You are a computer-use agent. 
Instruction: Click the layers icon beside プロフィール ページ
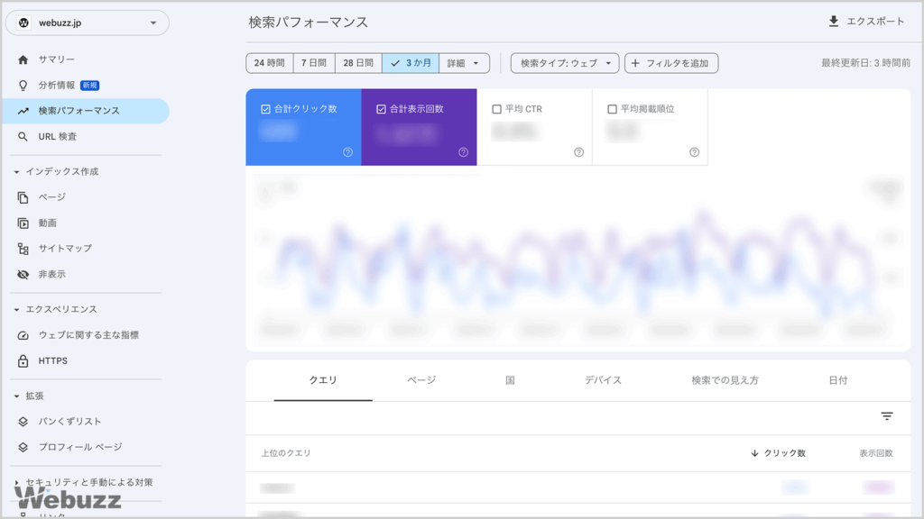[23, 447]
